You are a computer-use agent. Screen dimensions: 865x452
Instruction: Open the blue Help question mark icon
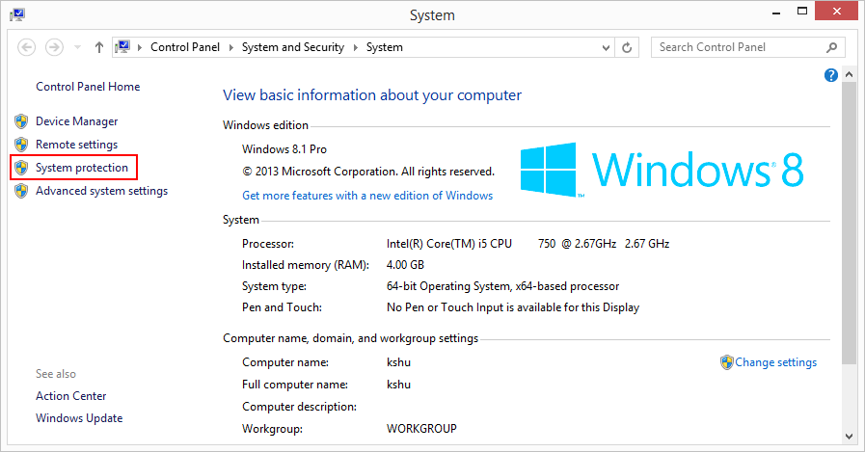pos(831,75)
